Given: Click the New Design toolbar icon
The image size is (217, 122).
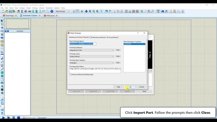Looking at the screenshot, I should (3, 11).
